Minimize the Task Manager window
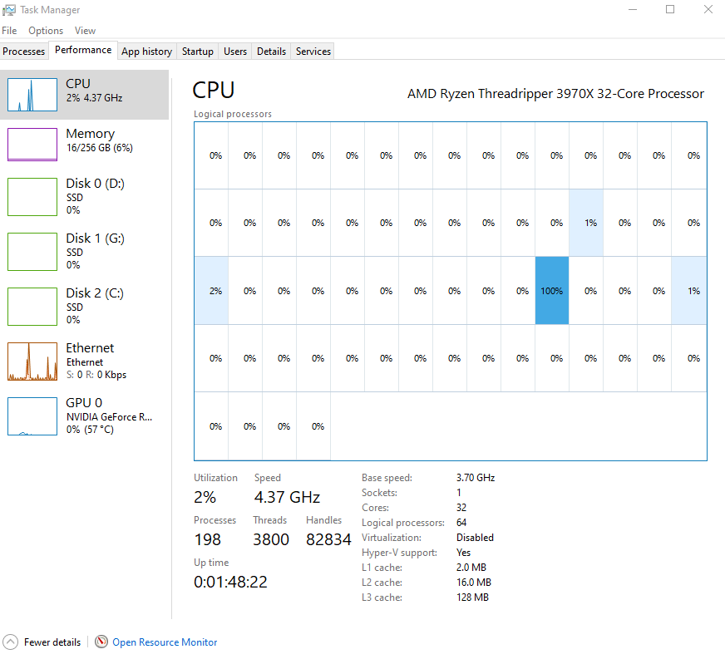 coord(633,9)
